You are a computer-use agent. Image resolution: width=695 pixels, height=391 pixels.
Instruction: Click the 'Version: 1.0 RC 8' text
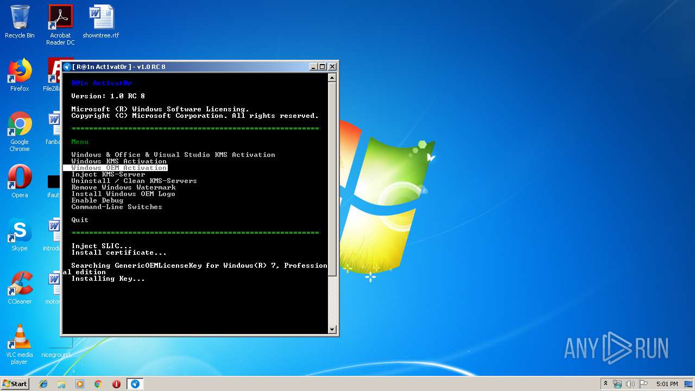(x=108, y=96)
